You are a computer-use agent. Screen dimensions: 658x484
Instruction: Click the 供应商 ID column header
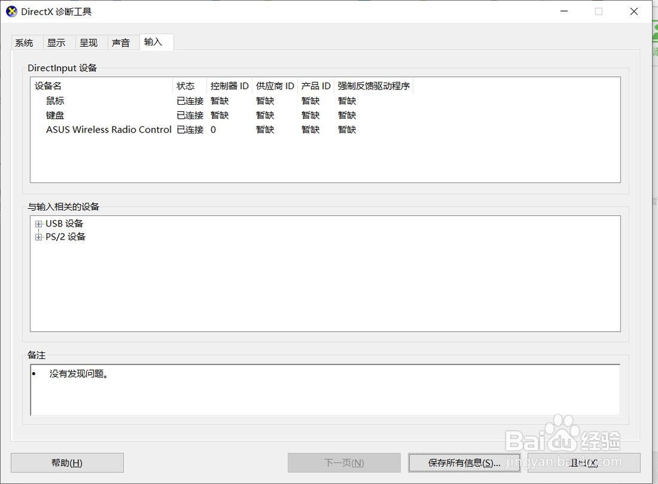[275, 86]
